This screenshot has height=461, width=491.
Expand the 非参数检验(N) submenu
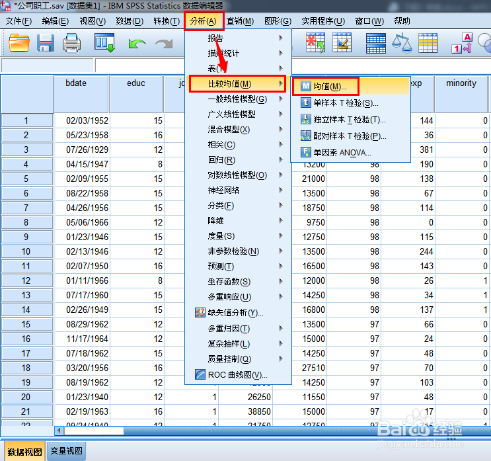tap(239, 251)
